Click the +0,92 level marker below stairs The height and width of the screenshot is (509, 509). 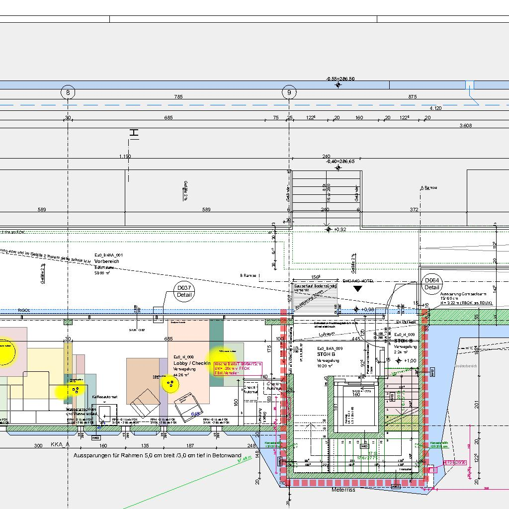(328, 229)
